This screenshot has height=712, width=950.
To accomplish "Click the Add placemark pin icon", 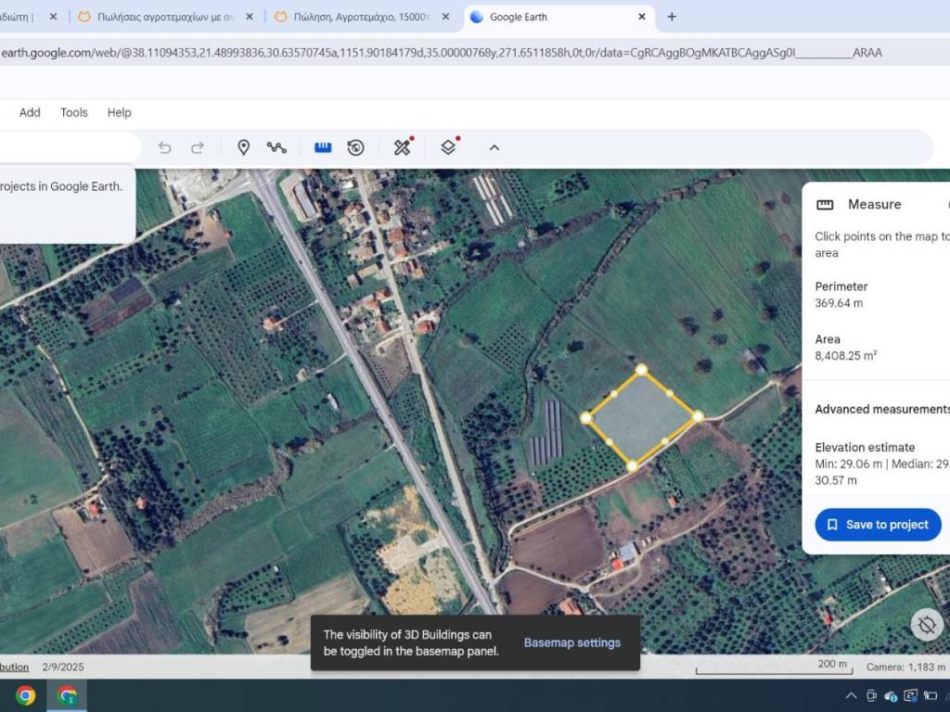I will click(243, 147).
